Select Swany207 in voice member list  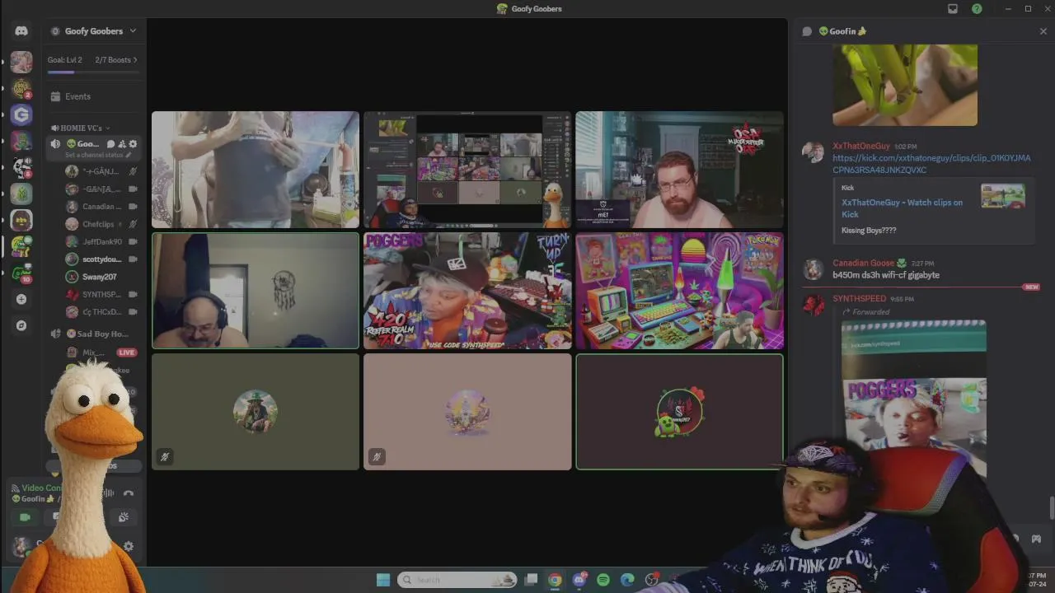100,277
